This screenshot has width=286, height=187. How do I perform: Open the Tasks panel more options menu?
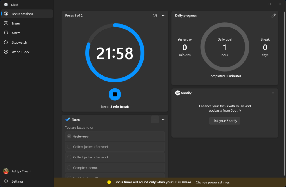[164, 119]
